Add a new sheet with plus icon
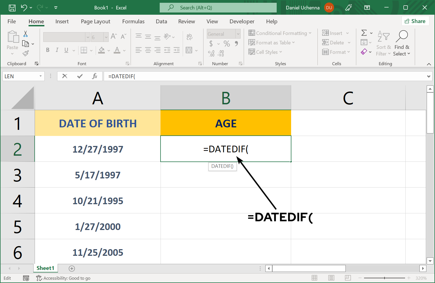 click(x=72, y=268)
